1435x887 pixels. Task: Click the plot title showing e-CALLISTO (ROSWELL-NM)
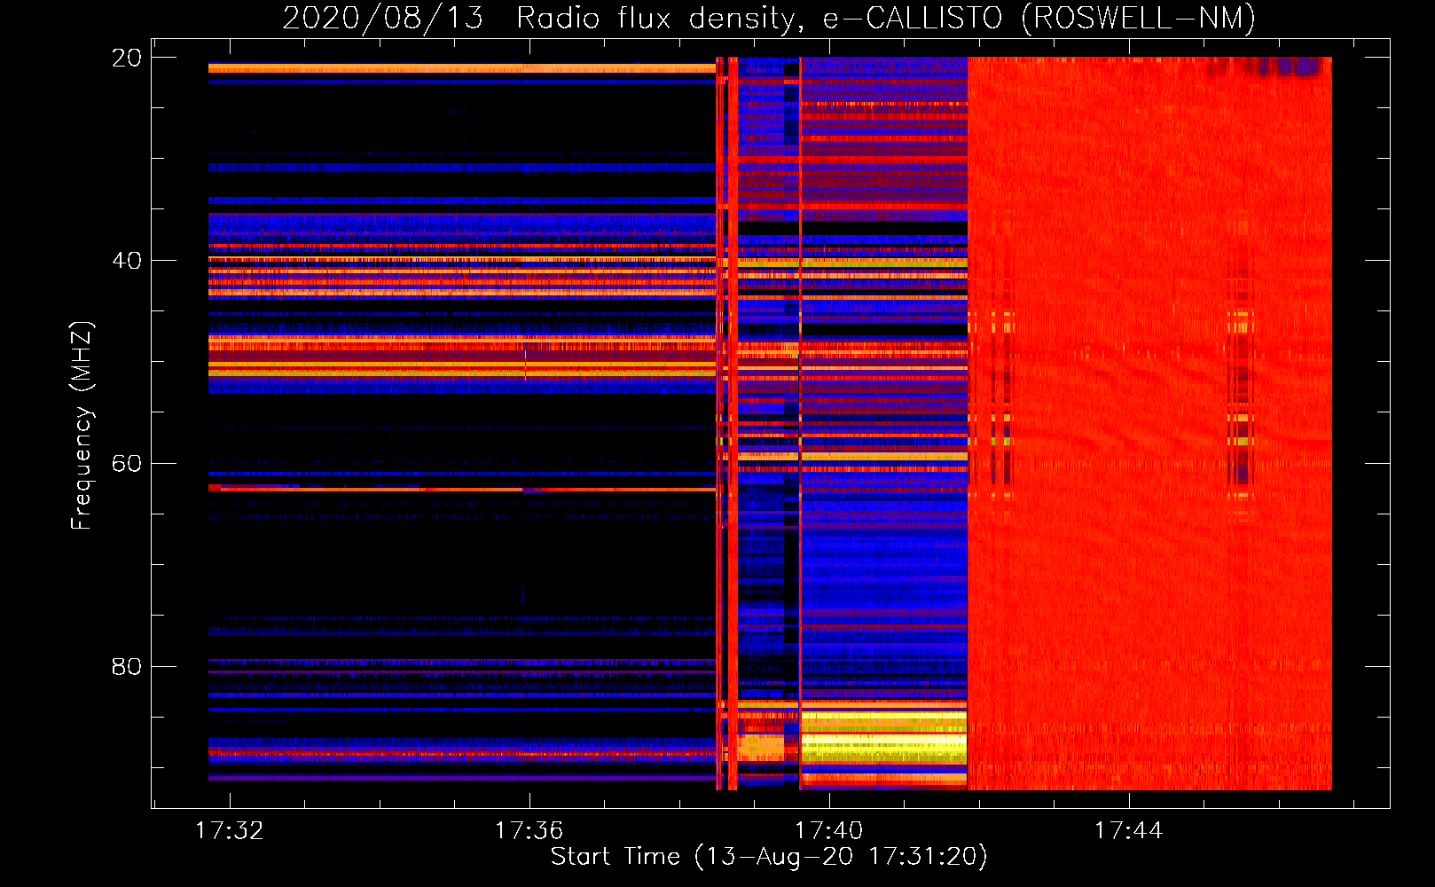click(x=768, y=17)
